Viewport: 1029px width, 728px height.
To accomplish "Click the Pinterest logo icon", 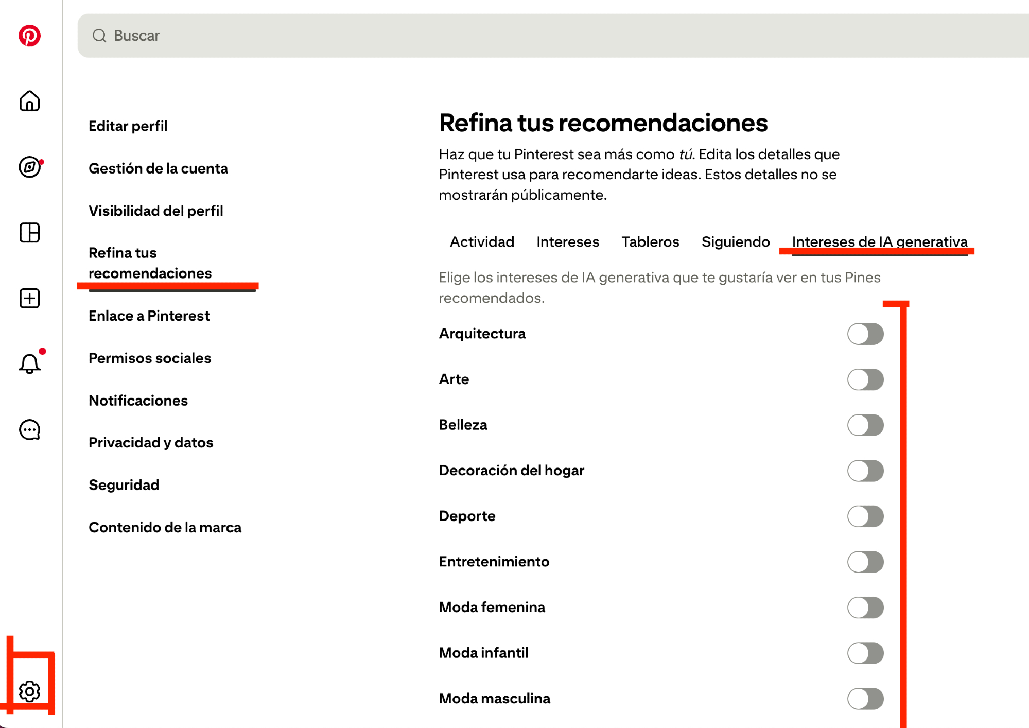I will tap(29, 36).
